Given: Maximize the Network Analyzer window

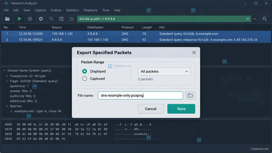Looking at the screenshot, I should pyautogui.click(x=256, y=3).
